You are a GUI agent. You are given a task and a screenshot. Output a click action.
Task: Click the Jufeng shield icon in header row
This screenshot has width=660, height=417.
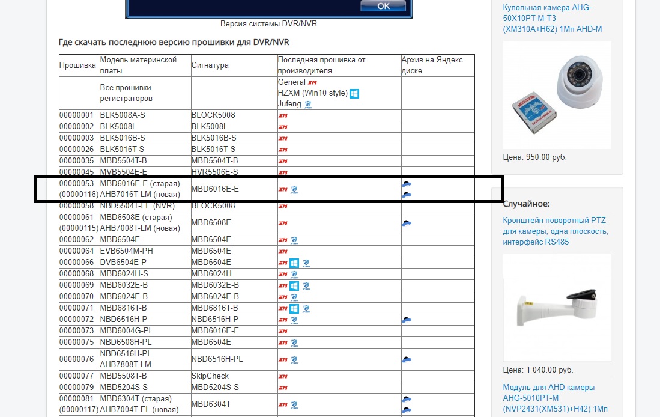(x=308, y=105)
